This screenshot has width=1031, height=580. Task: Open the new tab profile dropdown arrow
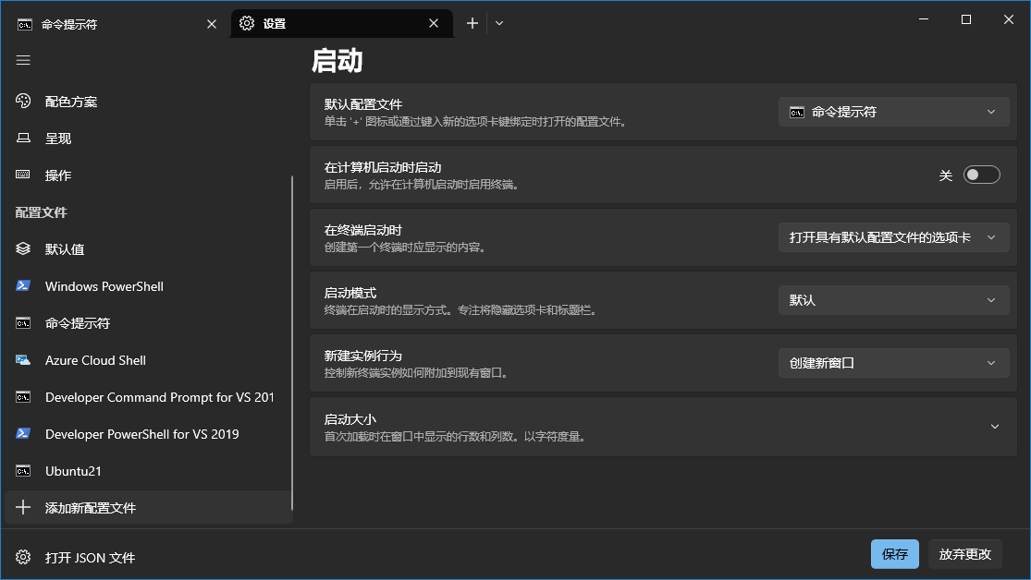click(x=499, y=23)
